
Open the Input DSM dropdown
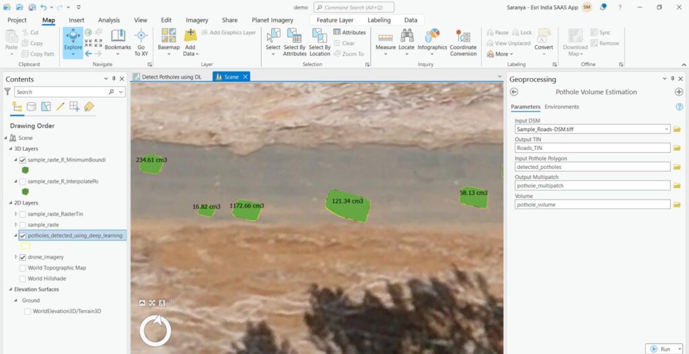pyautogui.click(x=666, y=129)
